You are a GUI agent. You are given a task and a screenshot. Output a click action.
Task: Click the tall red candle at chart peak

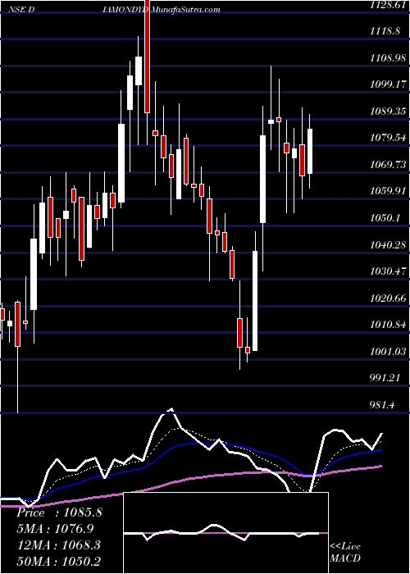[x=148, y=57]
